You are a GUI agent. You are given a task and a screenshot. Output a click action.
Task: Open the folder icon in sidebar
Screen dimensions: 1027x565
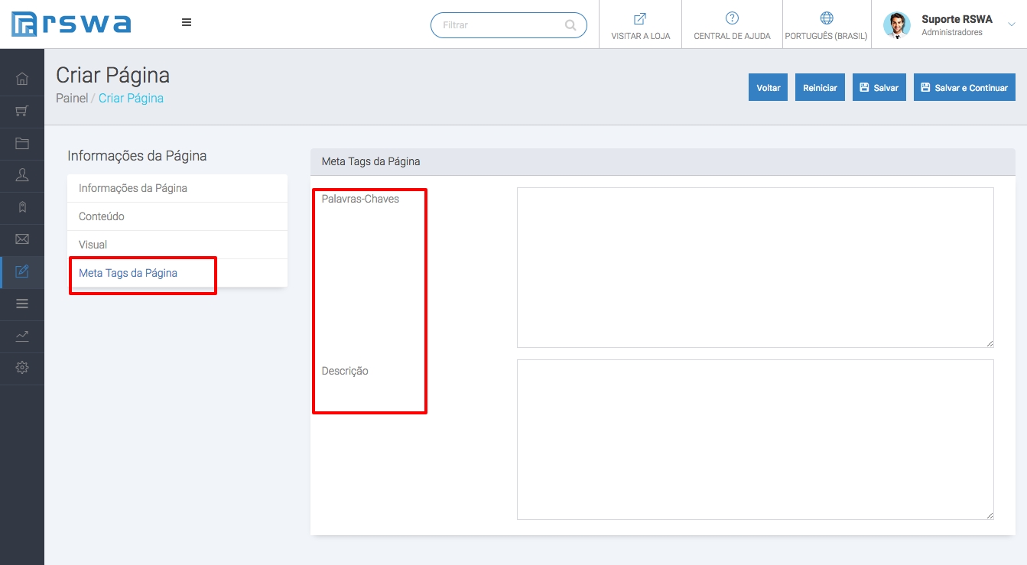pos(22,143)
